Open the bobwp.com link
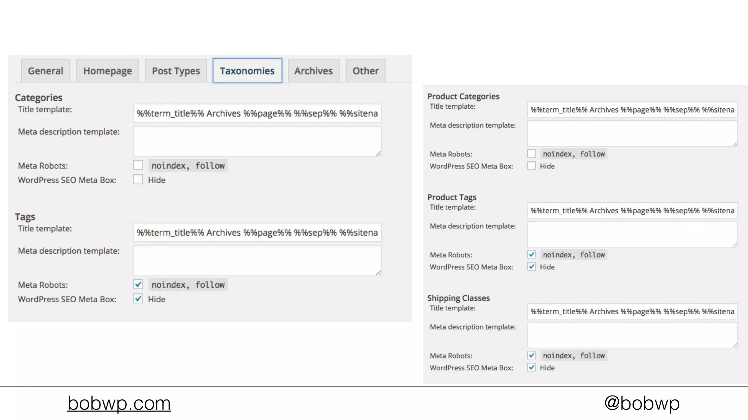Viewport: 748px width, 420px height. tap(119, 403)
